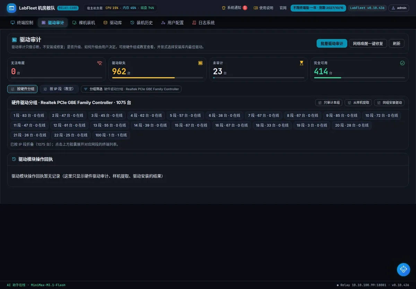Click the 完全可用 check-circle icon
The image size is (416, 289).
click(x=402, y=63)
